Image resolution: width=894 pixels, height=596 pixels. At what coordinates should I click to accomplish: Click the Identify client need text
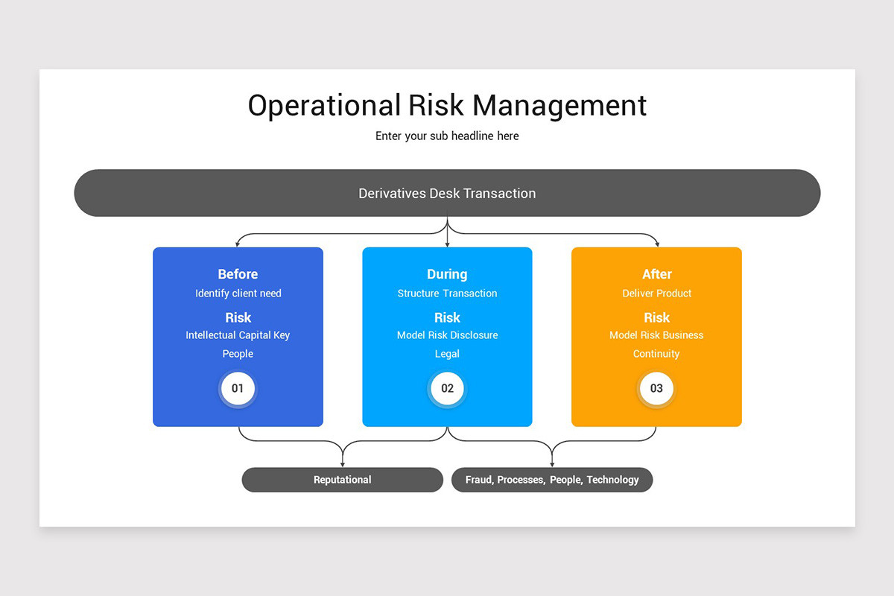click(x=238, y=293)
